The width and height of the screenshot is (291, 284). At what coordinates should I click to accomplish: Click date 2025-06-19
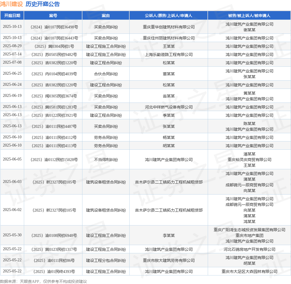pos(12,95)
